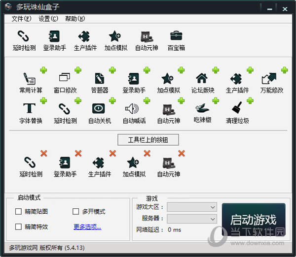The height and width of the screenshot is (257, 296).
Task: Click the 工具栏上的按钮 button
Action: pos(148,140)
